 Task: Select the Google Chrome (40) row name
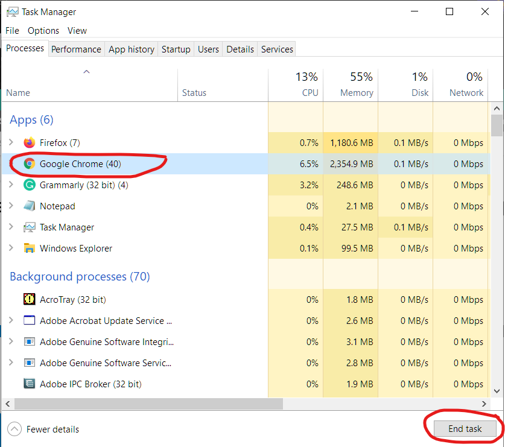[80, 164]
